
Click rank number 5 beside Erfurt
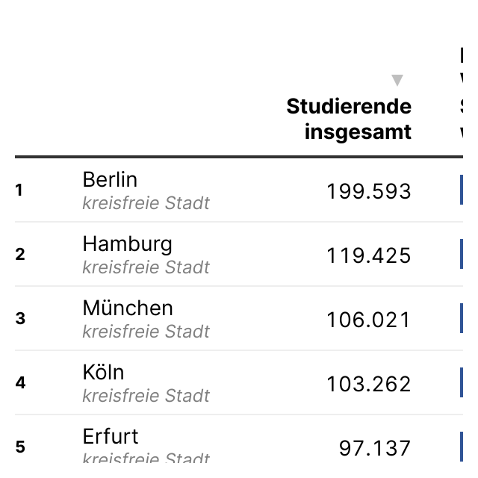(20, 447)
